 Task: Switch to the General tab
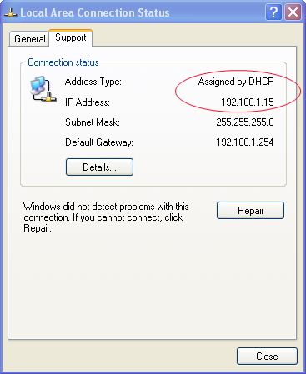coord(29,39)
